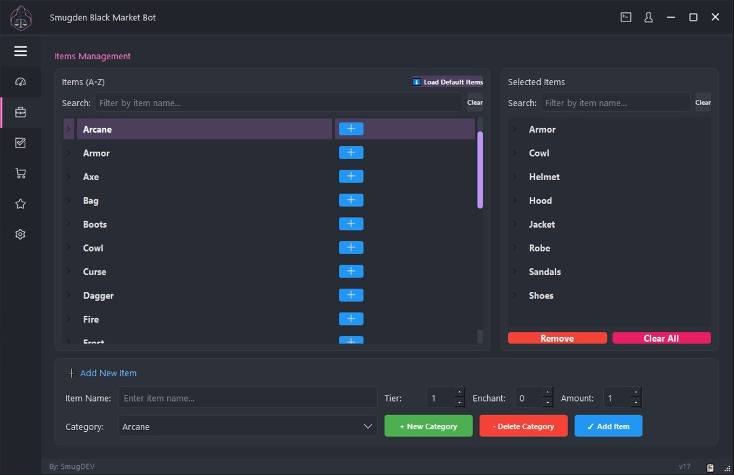This screenshot has height=475, width=734.
Task: Select the Items Management briefcase icon
Action: coord(20,112)
